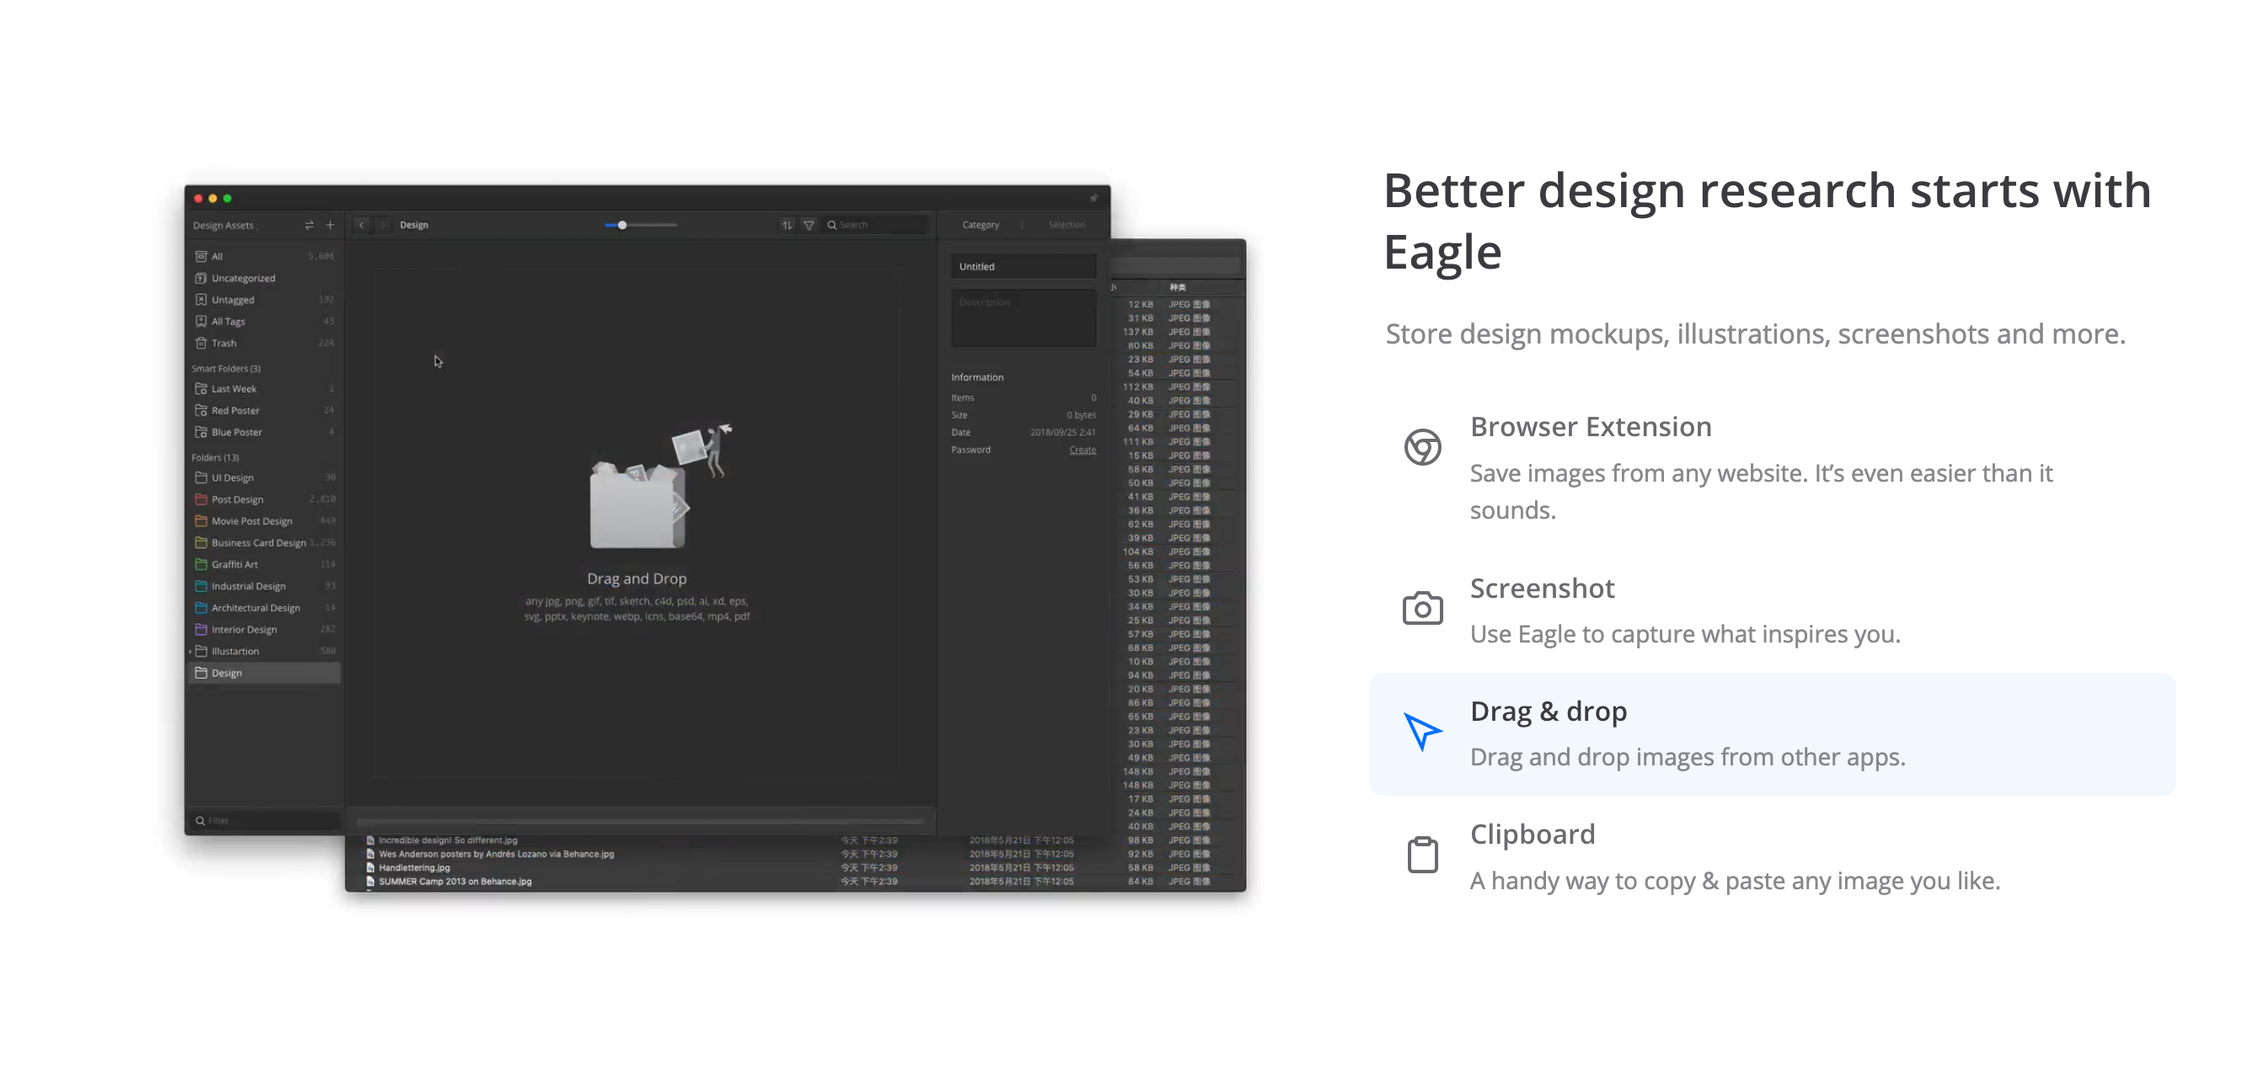Click the Create password link

[1083, 451]
